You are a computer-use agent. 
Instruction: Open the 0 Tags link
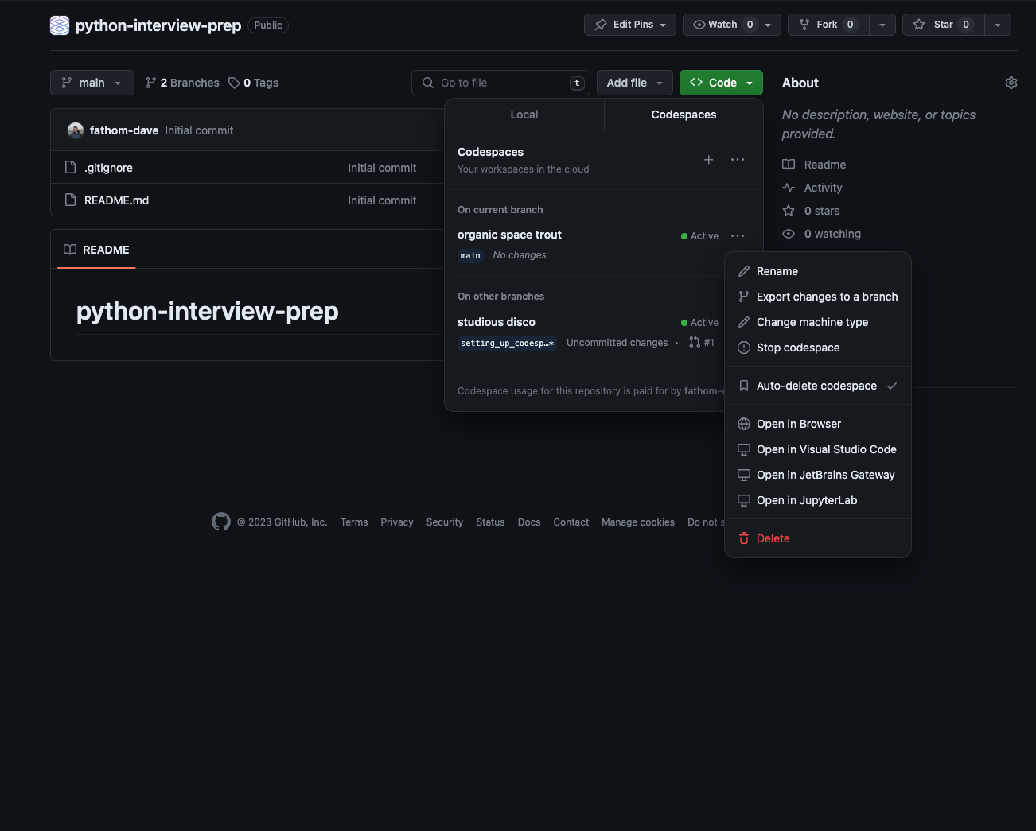pos(253,83)
